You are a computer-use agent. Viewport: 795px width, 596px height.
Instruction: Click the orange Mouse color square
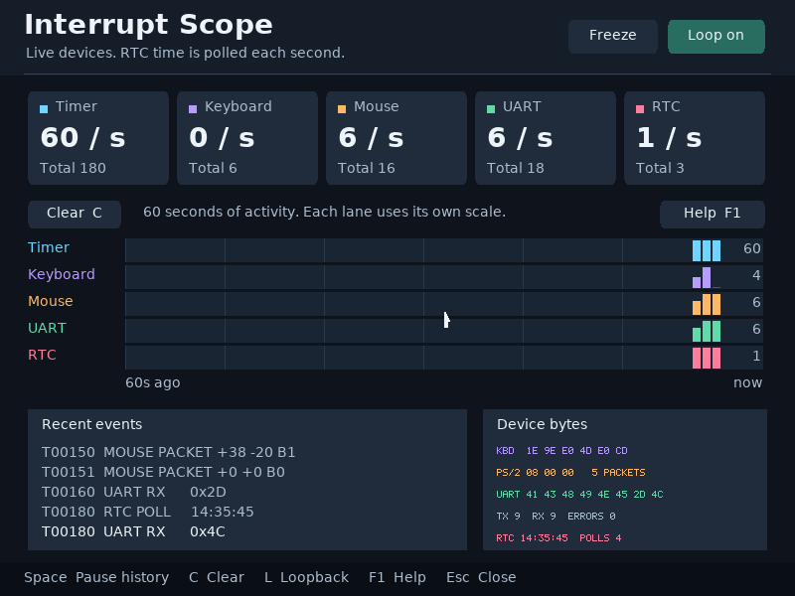pos(342,109)
